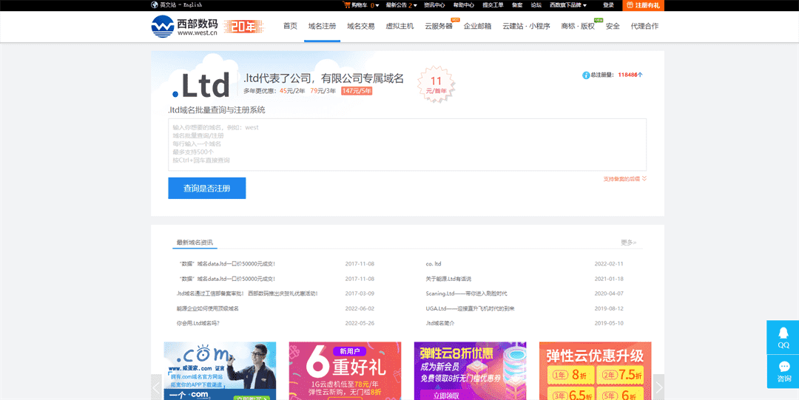Viewport: 799px width, 400px height.
Task: Click into the domain batch query textarea
Action: [x=407, y=145]
